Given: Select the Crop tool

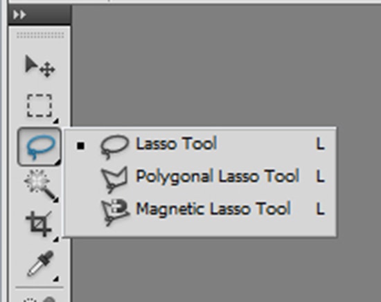Looking at the screenshot, I should point(39,224).
